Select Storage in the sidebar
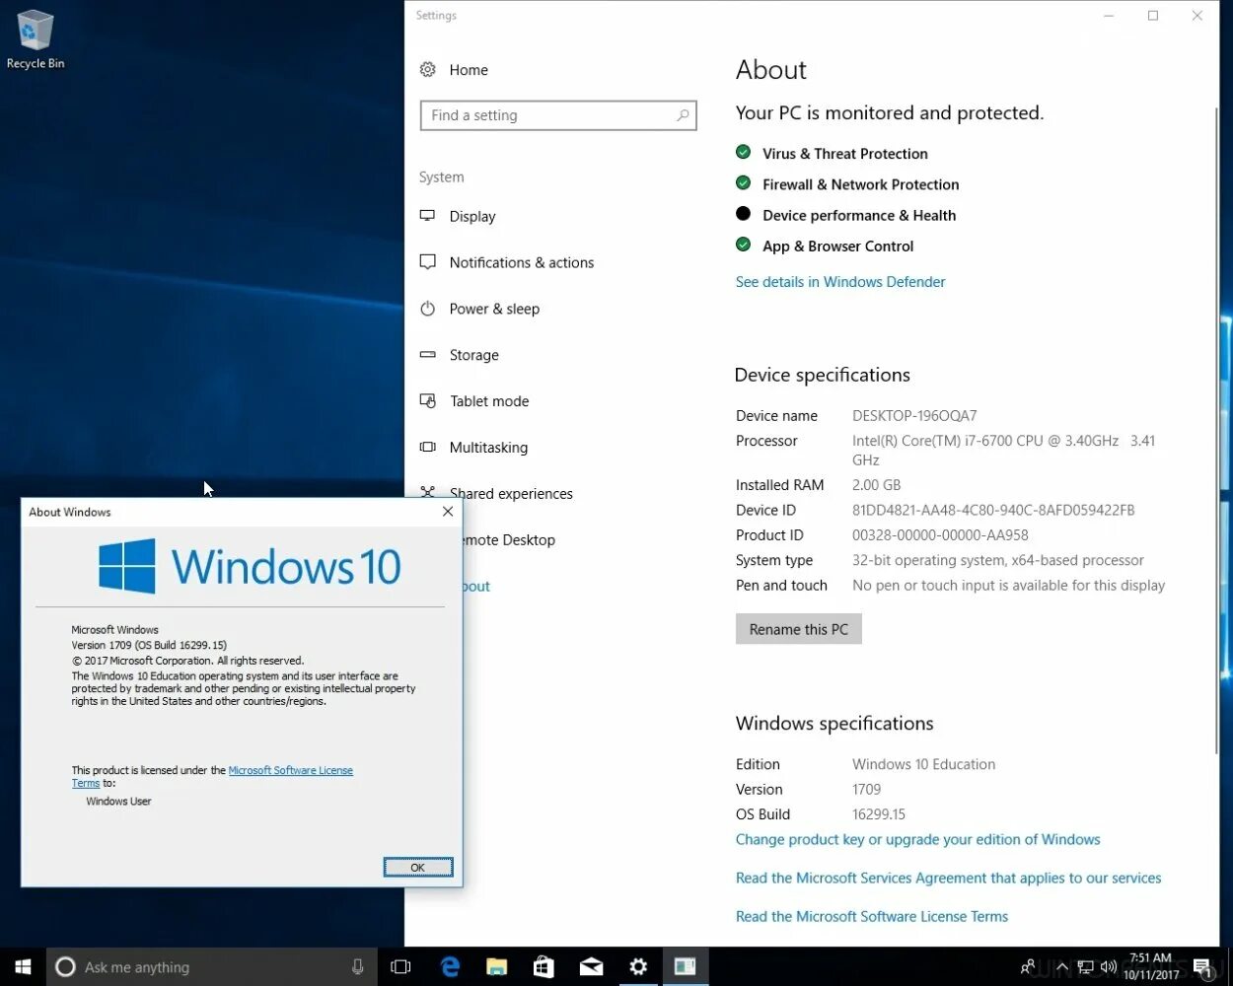Image resolution: width=1233 pixels, height=986 pixels. [x=474, y=355]
